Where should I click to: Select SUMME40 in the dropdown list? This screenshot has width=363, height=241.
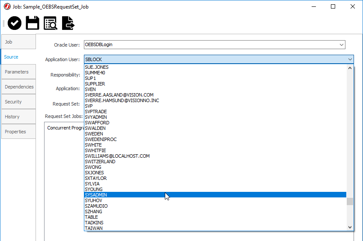click(x=215, y=73)
